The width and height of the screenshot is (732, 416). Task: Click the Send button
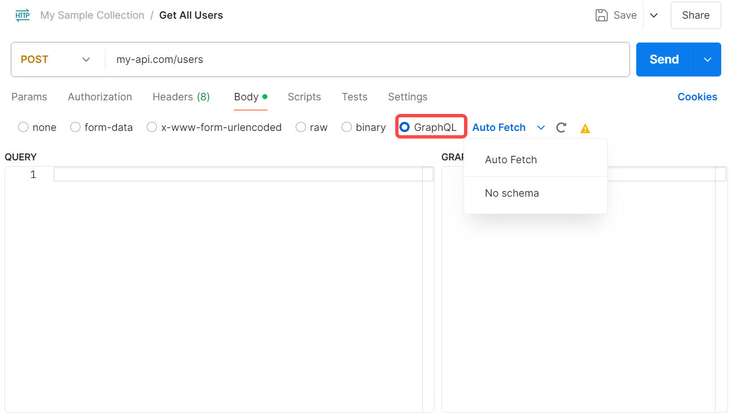pyautogui.click(x=664, y=60)
